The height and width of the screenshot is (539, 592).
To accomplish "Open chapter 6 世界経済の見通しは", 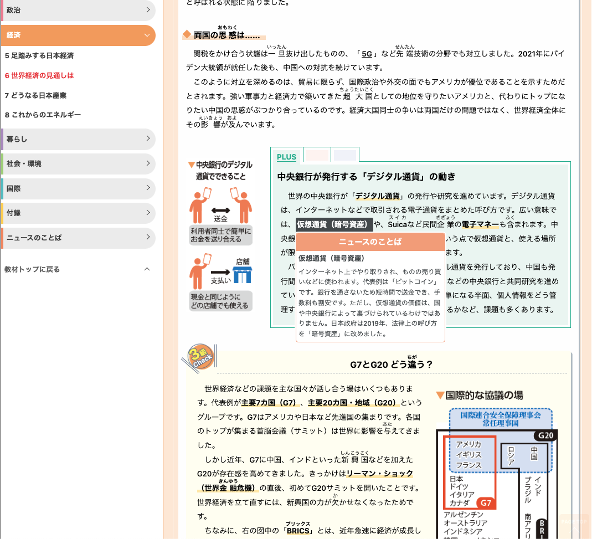I will (39, 75).
